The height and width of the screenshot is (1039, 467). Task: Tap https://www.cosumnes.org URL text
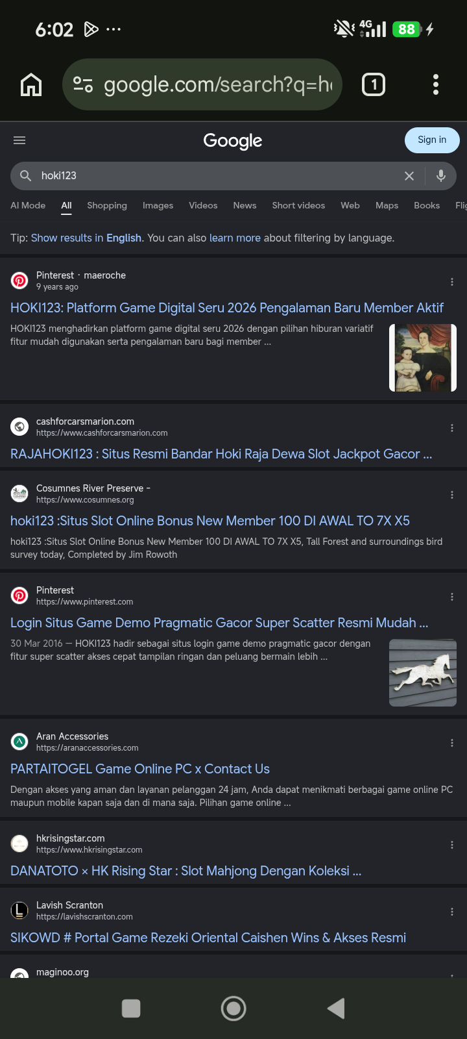coord(85,500)
